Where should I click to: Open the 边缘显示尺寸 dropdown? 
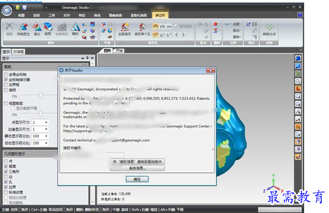click(46, 129)
